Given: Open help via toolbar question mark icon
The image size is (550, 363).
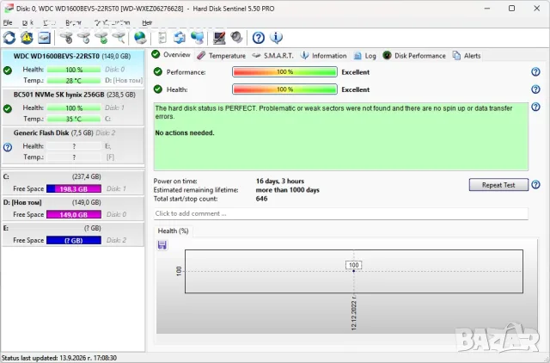Looking at the screenshot, I should (x=259, y=38).
